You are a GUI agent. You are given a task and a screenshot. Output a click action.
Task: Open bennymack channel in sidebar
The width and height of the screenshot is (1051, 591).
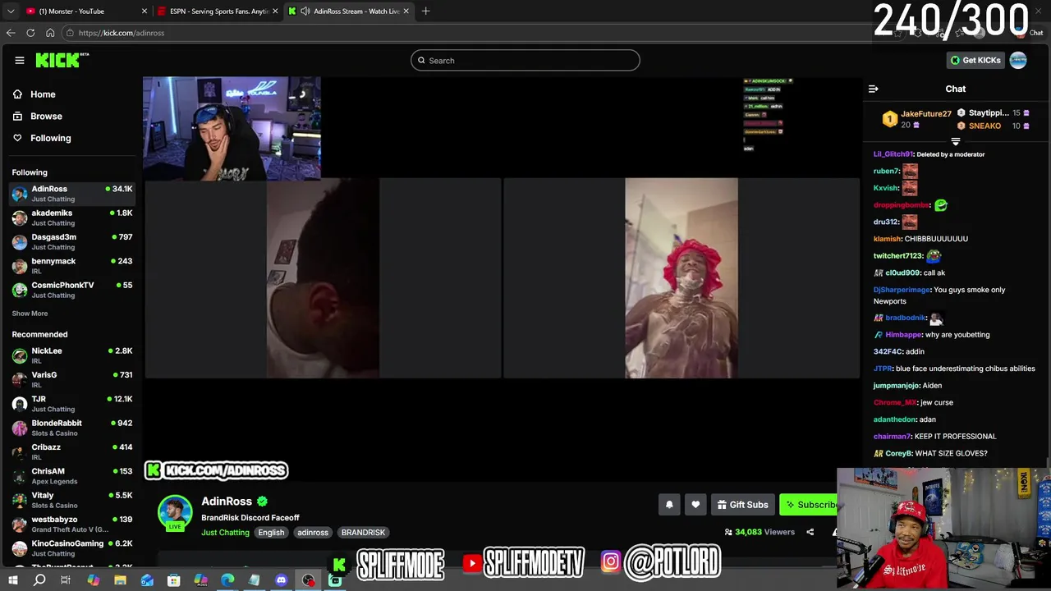(71, 265)
